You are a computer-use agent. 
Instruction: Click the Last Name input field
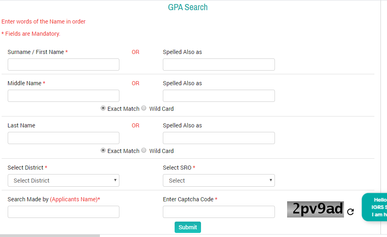point(63,138)
